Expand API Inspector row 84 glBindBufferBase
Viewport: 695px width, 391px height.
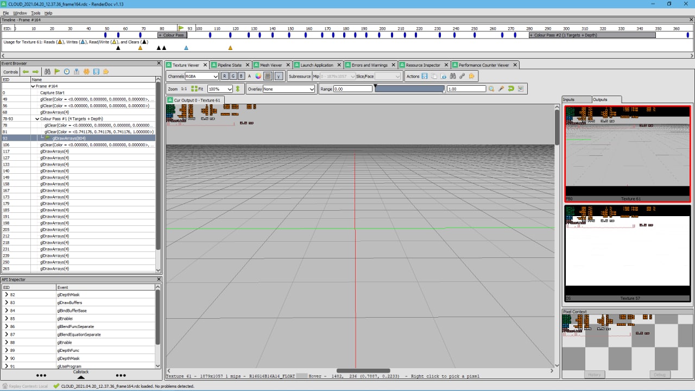[x=6, y=311]
